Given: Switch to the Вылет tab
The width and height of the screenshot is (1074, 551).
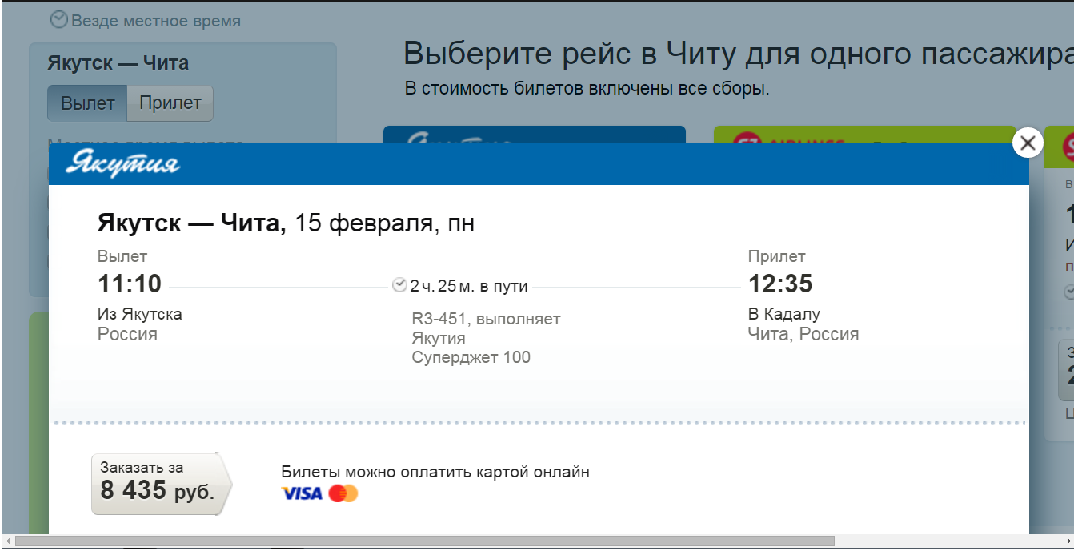Looking at the screenshot, I should pyautogui.click(x=87, y=103).
